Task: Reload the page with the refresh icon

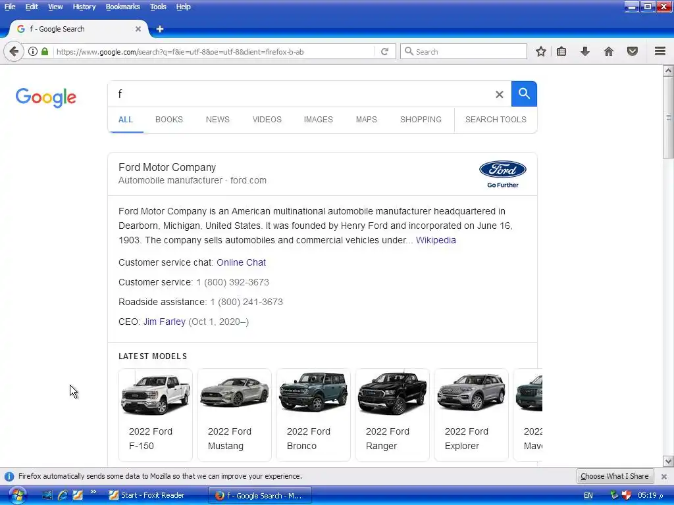Action: (x=384, y=51)
